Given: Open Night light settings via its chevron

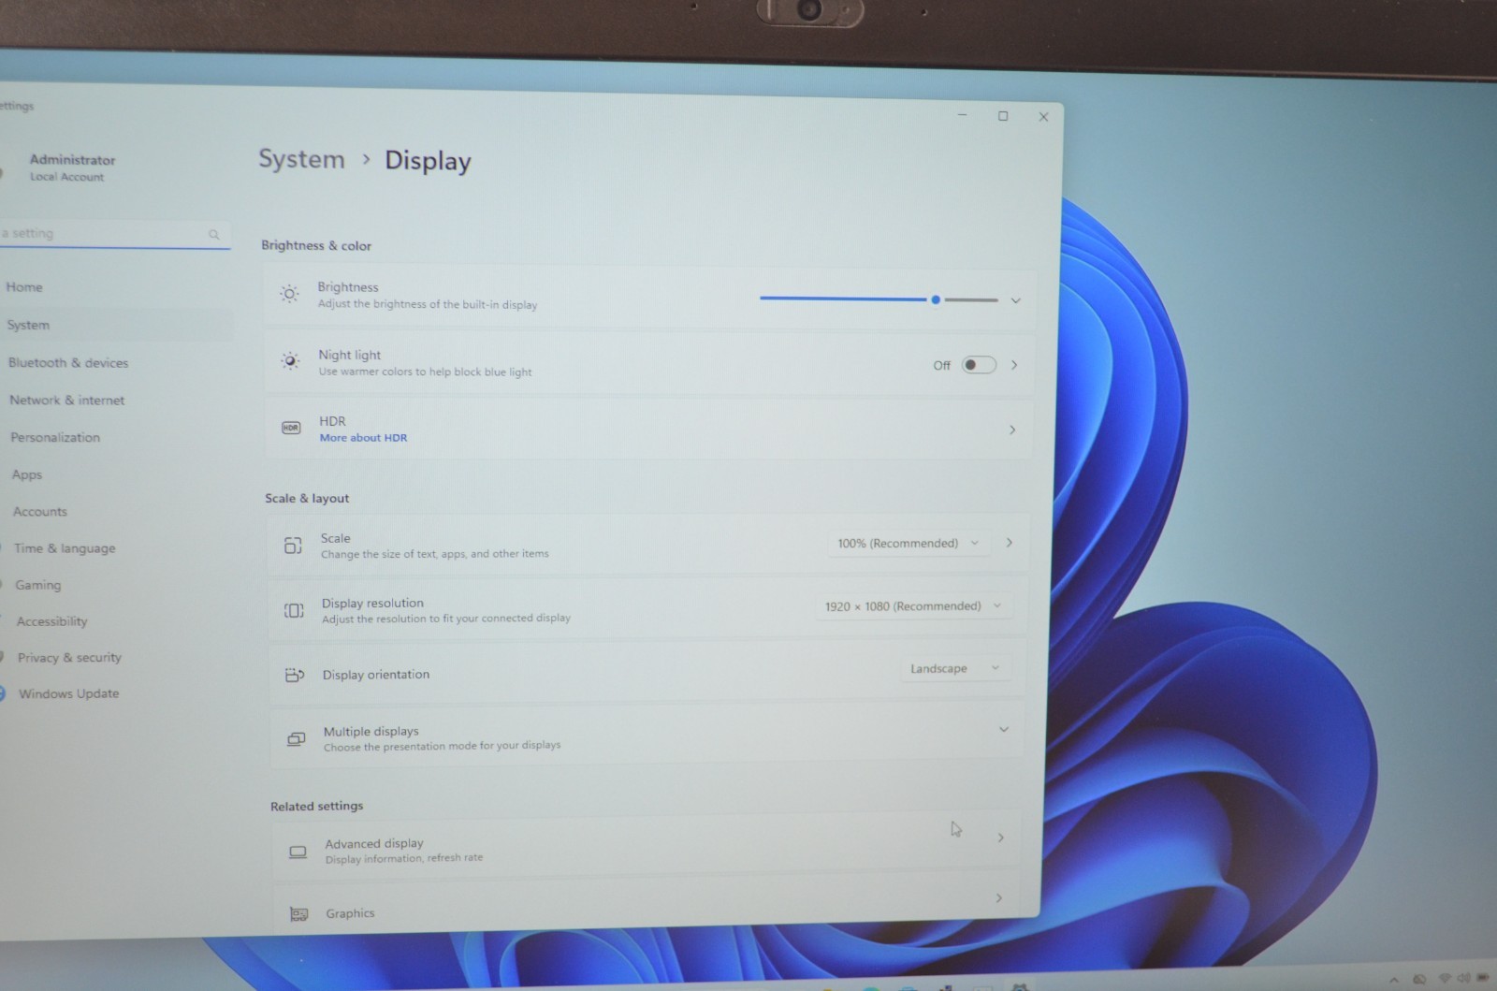Looking at the screenshot, I should pyautogui.click(x=1014, y=365).
